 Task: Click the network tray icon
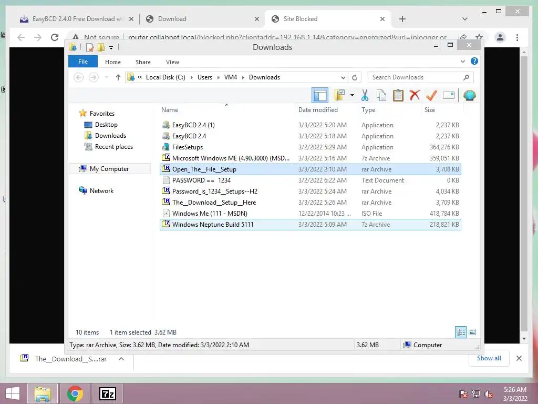pyautogui.click(x=476, y=394)
